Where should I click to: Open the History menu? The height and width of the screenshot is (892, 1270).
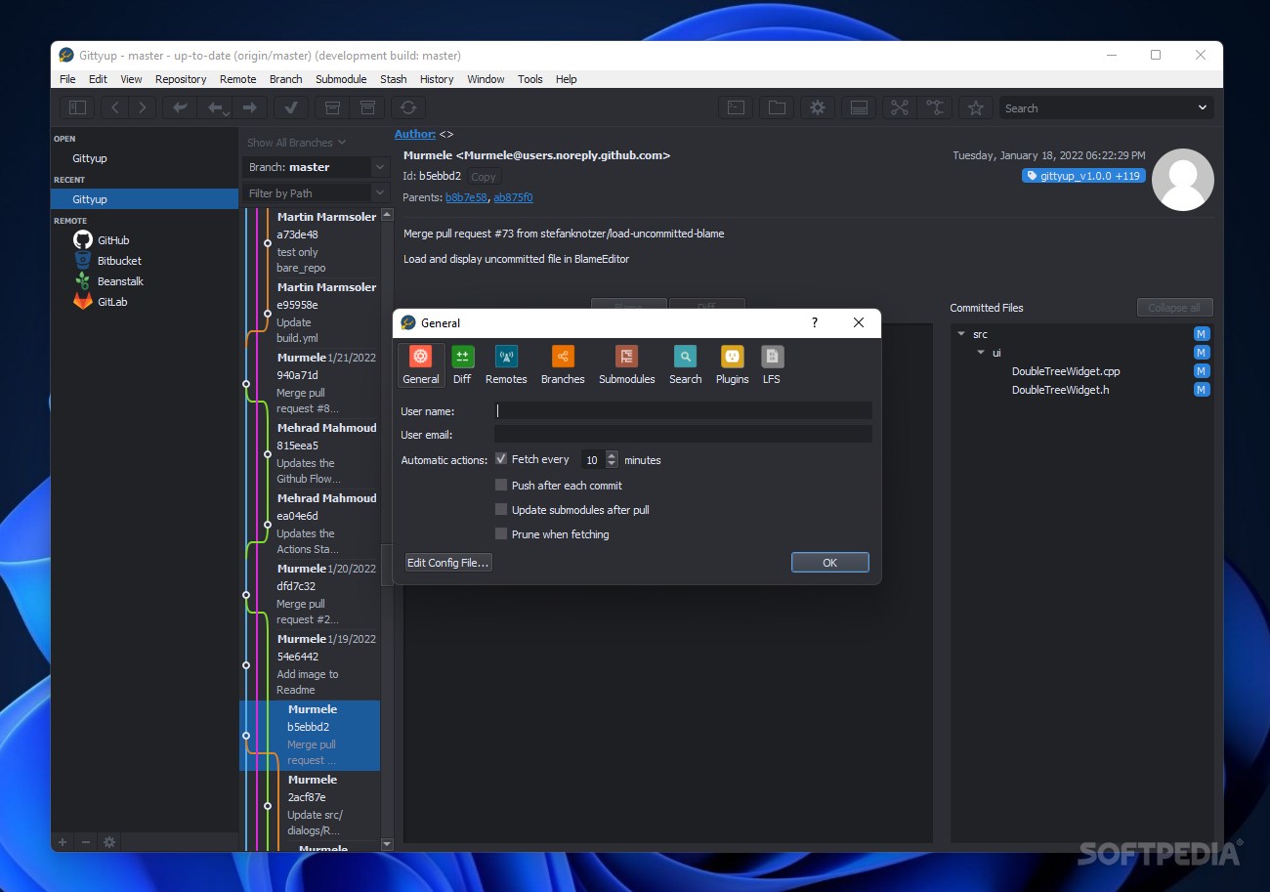tap(437, 79)
